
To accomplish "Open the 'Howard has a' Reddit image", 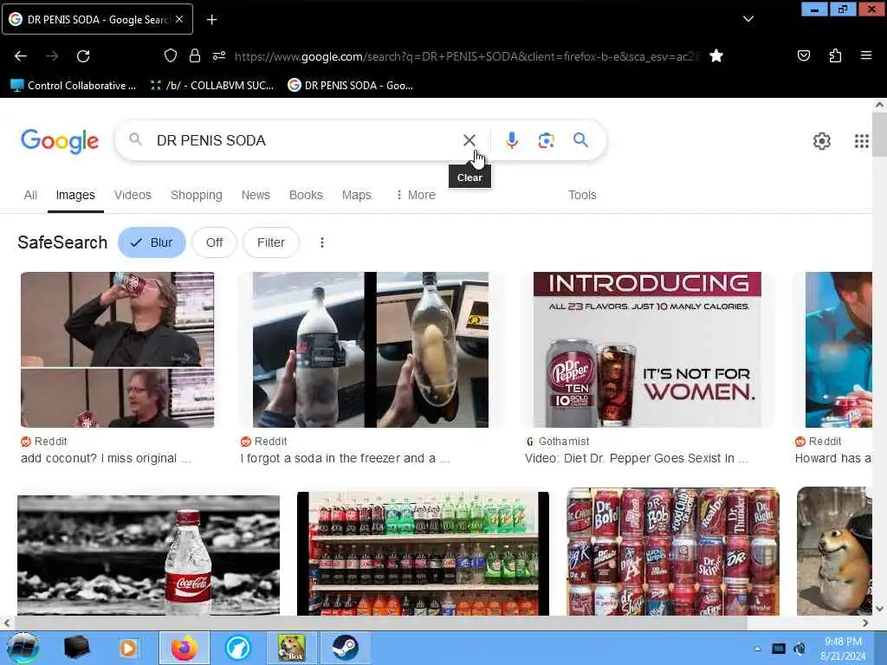I will (838, 350).
